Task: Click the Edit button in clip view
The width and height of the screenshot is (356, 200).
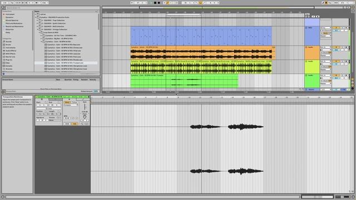Action: [x=67, y=124]
